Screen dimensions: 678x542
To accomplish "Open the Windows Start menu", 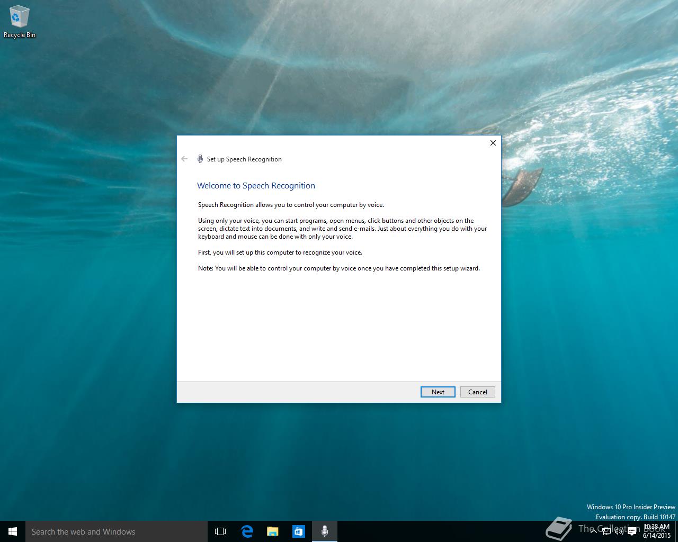I will tap(13, 531).
